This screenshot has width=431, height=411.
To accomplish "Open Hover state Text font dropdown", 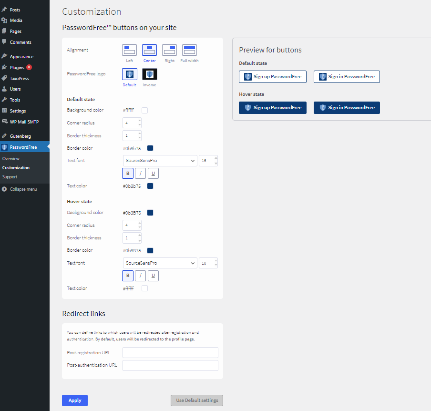I will coord(160,263).
